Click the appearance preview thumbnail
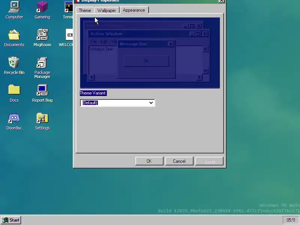 150,53
